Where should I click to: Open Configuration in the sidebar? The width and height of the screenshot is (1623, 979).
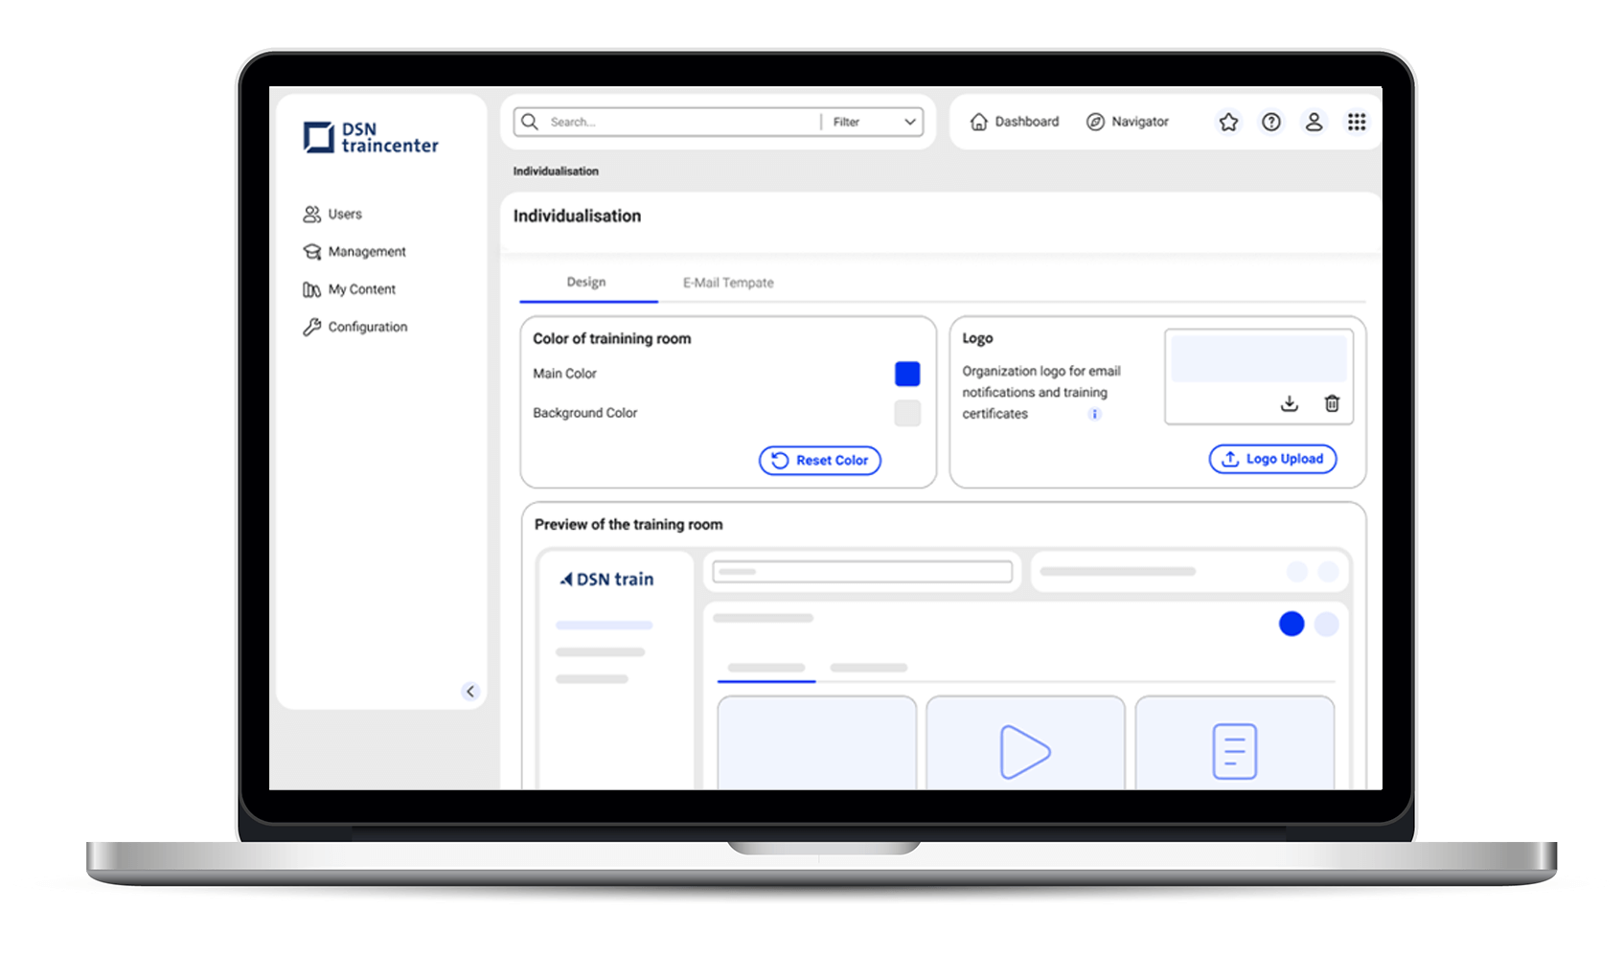point(367,327)
